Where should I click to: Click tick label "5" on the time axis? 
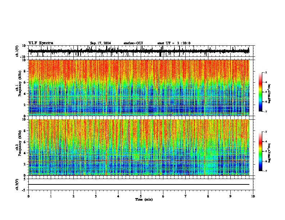(x=141, y=196)
